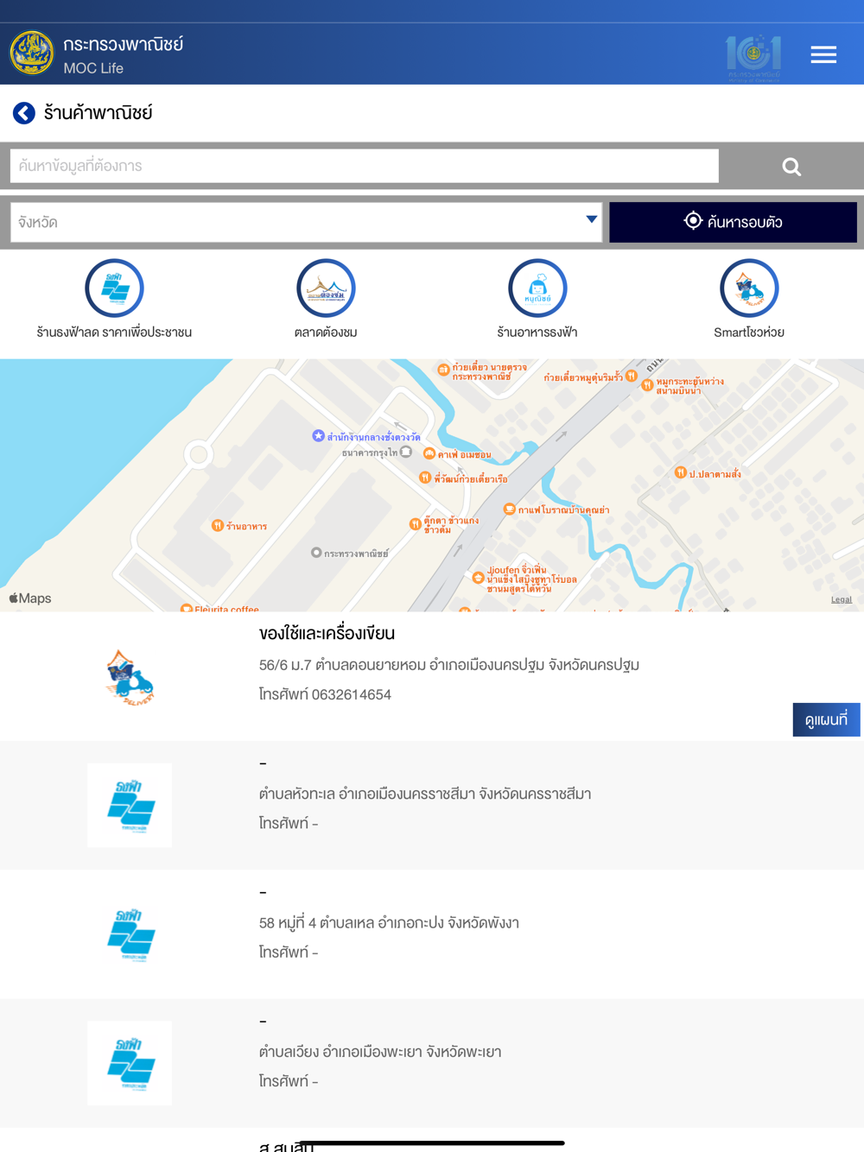Tap the ค้นหารอบตัว nearby search button
864x1152 pixels.
point(733,223)
